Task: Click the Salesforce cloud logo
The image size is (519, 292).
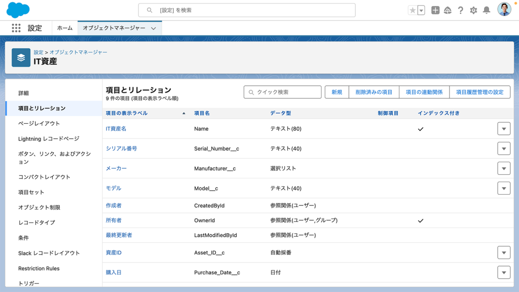Action: (x=18, y=10)
